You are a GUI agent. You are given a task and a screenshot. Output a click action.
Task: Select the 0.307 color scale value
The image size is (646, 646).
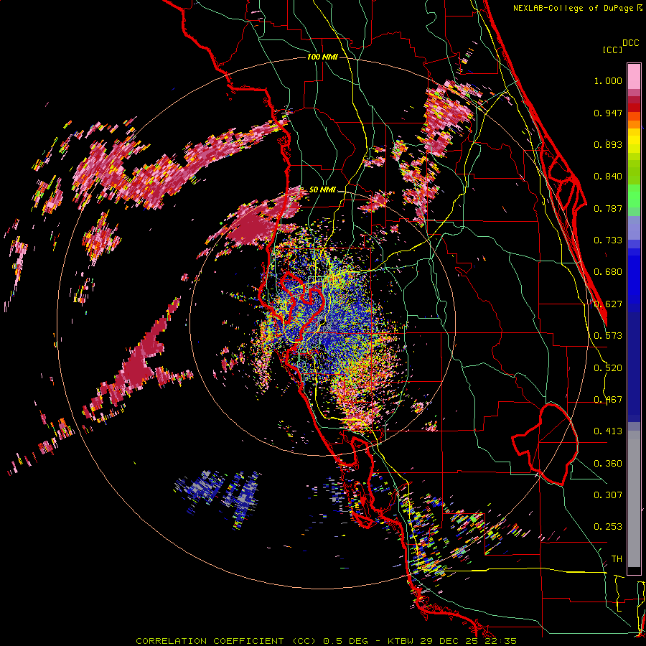[x=608, y=495]
